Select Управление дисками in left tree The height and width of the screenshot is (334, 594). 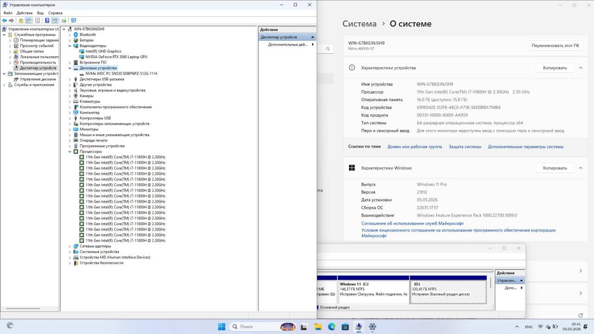coord(38,79)
